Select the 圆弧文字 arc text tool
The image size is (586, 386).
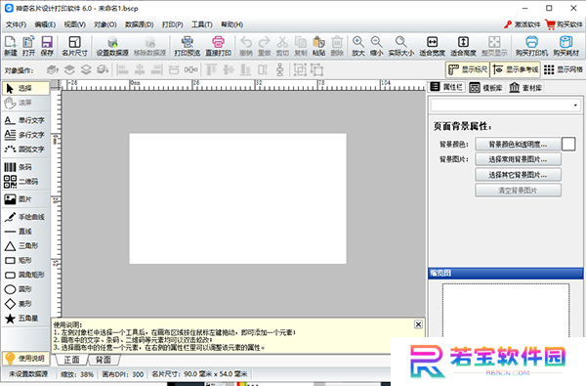click(x=25, y=149)
